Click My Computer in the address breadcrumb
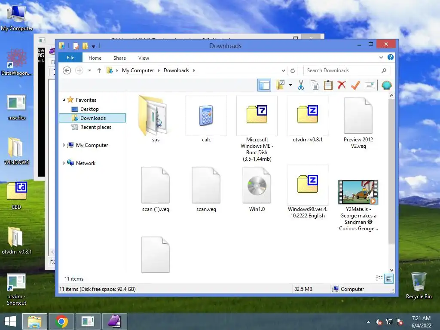Image resolution: width=440 pixels, height=330 pixels. click(x=138, y=70)
